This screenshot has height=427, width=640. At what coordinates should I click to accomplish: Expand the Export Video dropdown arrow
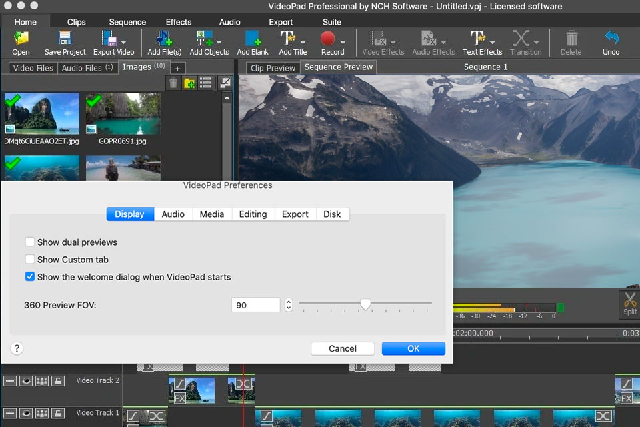124,43
